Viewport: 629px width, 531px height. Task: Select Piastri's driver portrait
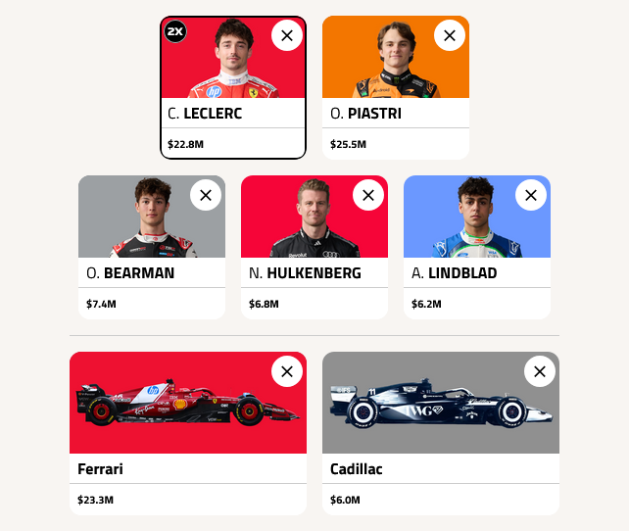tap(396, 61)
